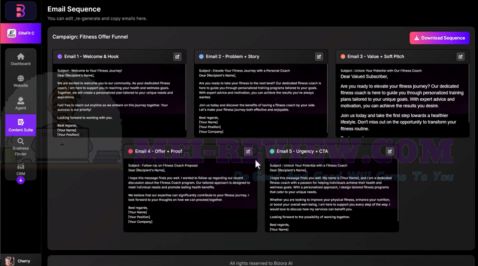The width and height of the screenshot is (478, 266).
Task: Open the Cherry user profile
Action: (21, 261)
